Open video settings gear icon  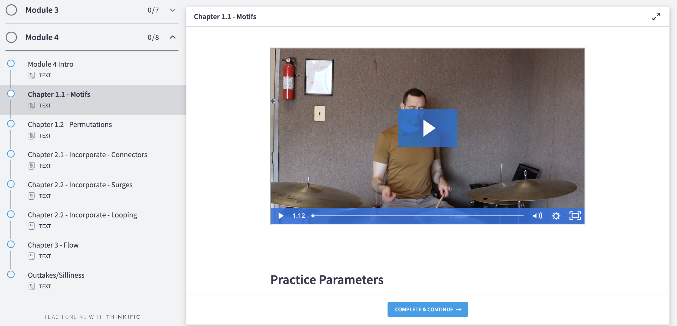tap(556, 216)
